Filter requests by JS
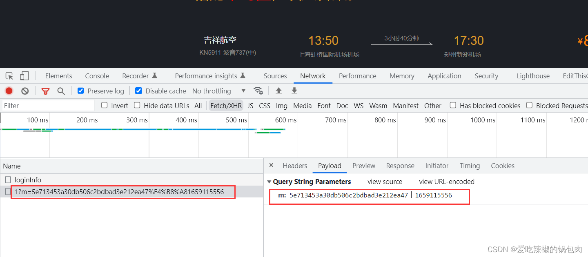 pyautogui.click(x=250, y=106)
